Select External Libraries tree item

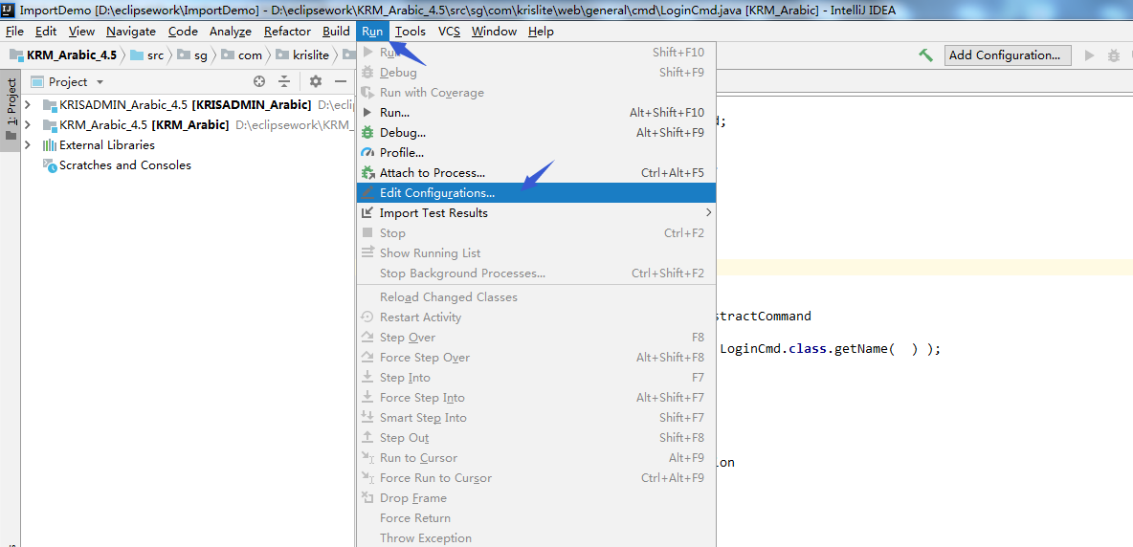pos(99,145)
